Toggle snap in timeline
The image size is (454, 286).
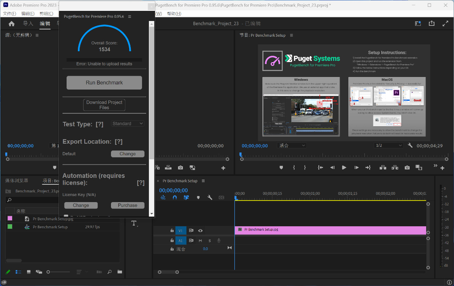[x=175, y=198]
